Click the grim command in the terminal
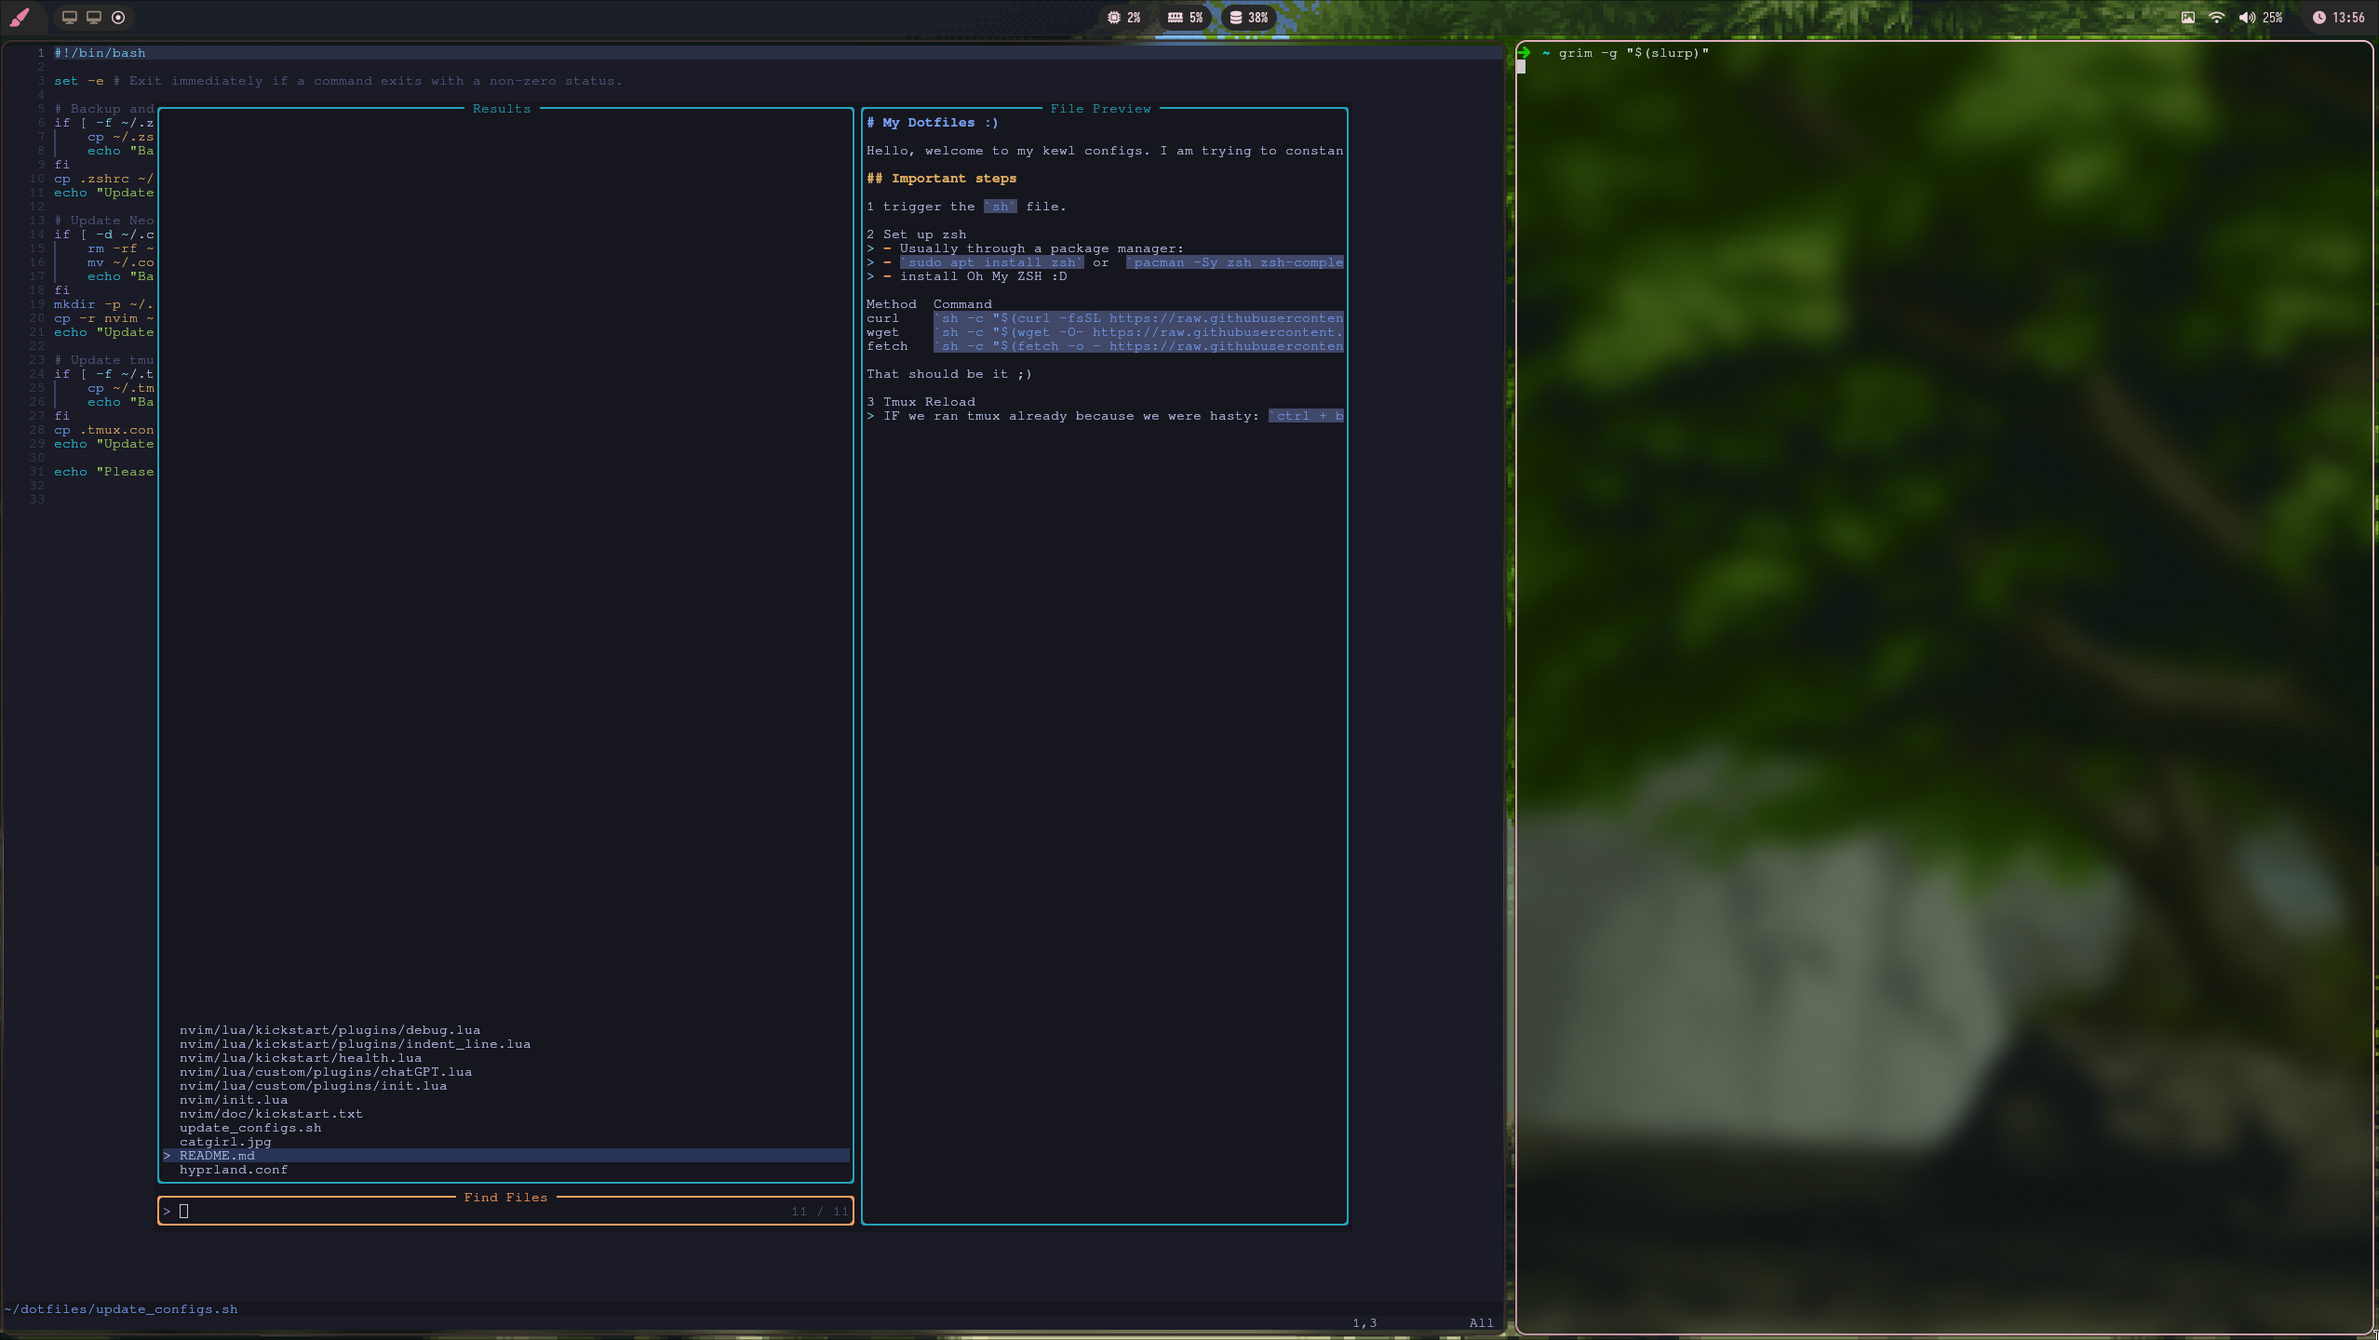Viewport: 2379px width, 1340px height. pyautogui.click(x=1633, y=53)
